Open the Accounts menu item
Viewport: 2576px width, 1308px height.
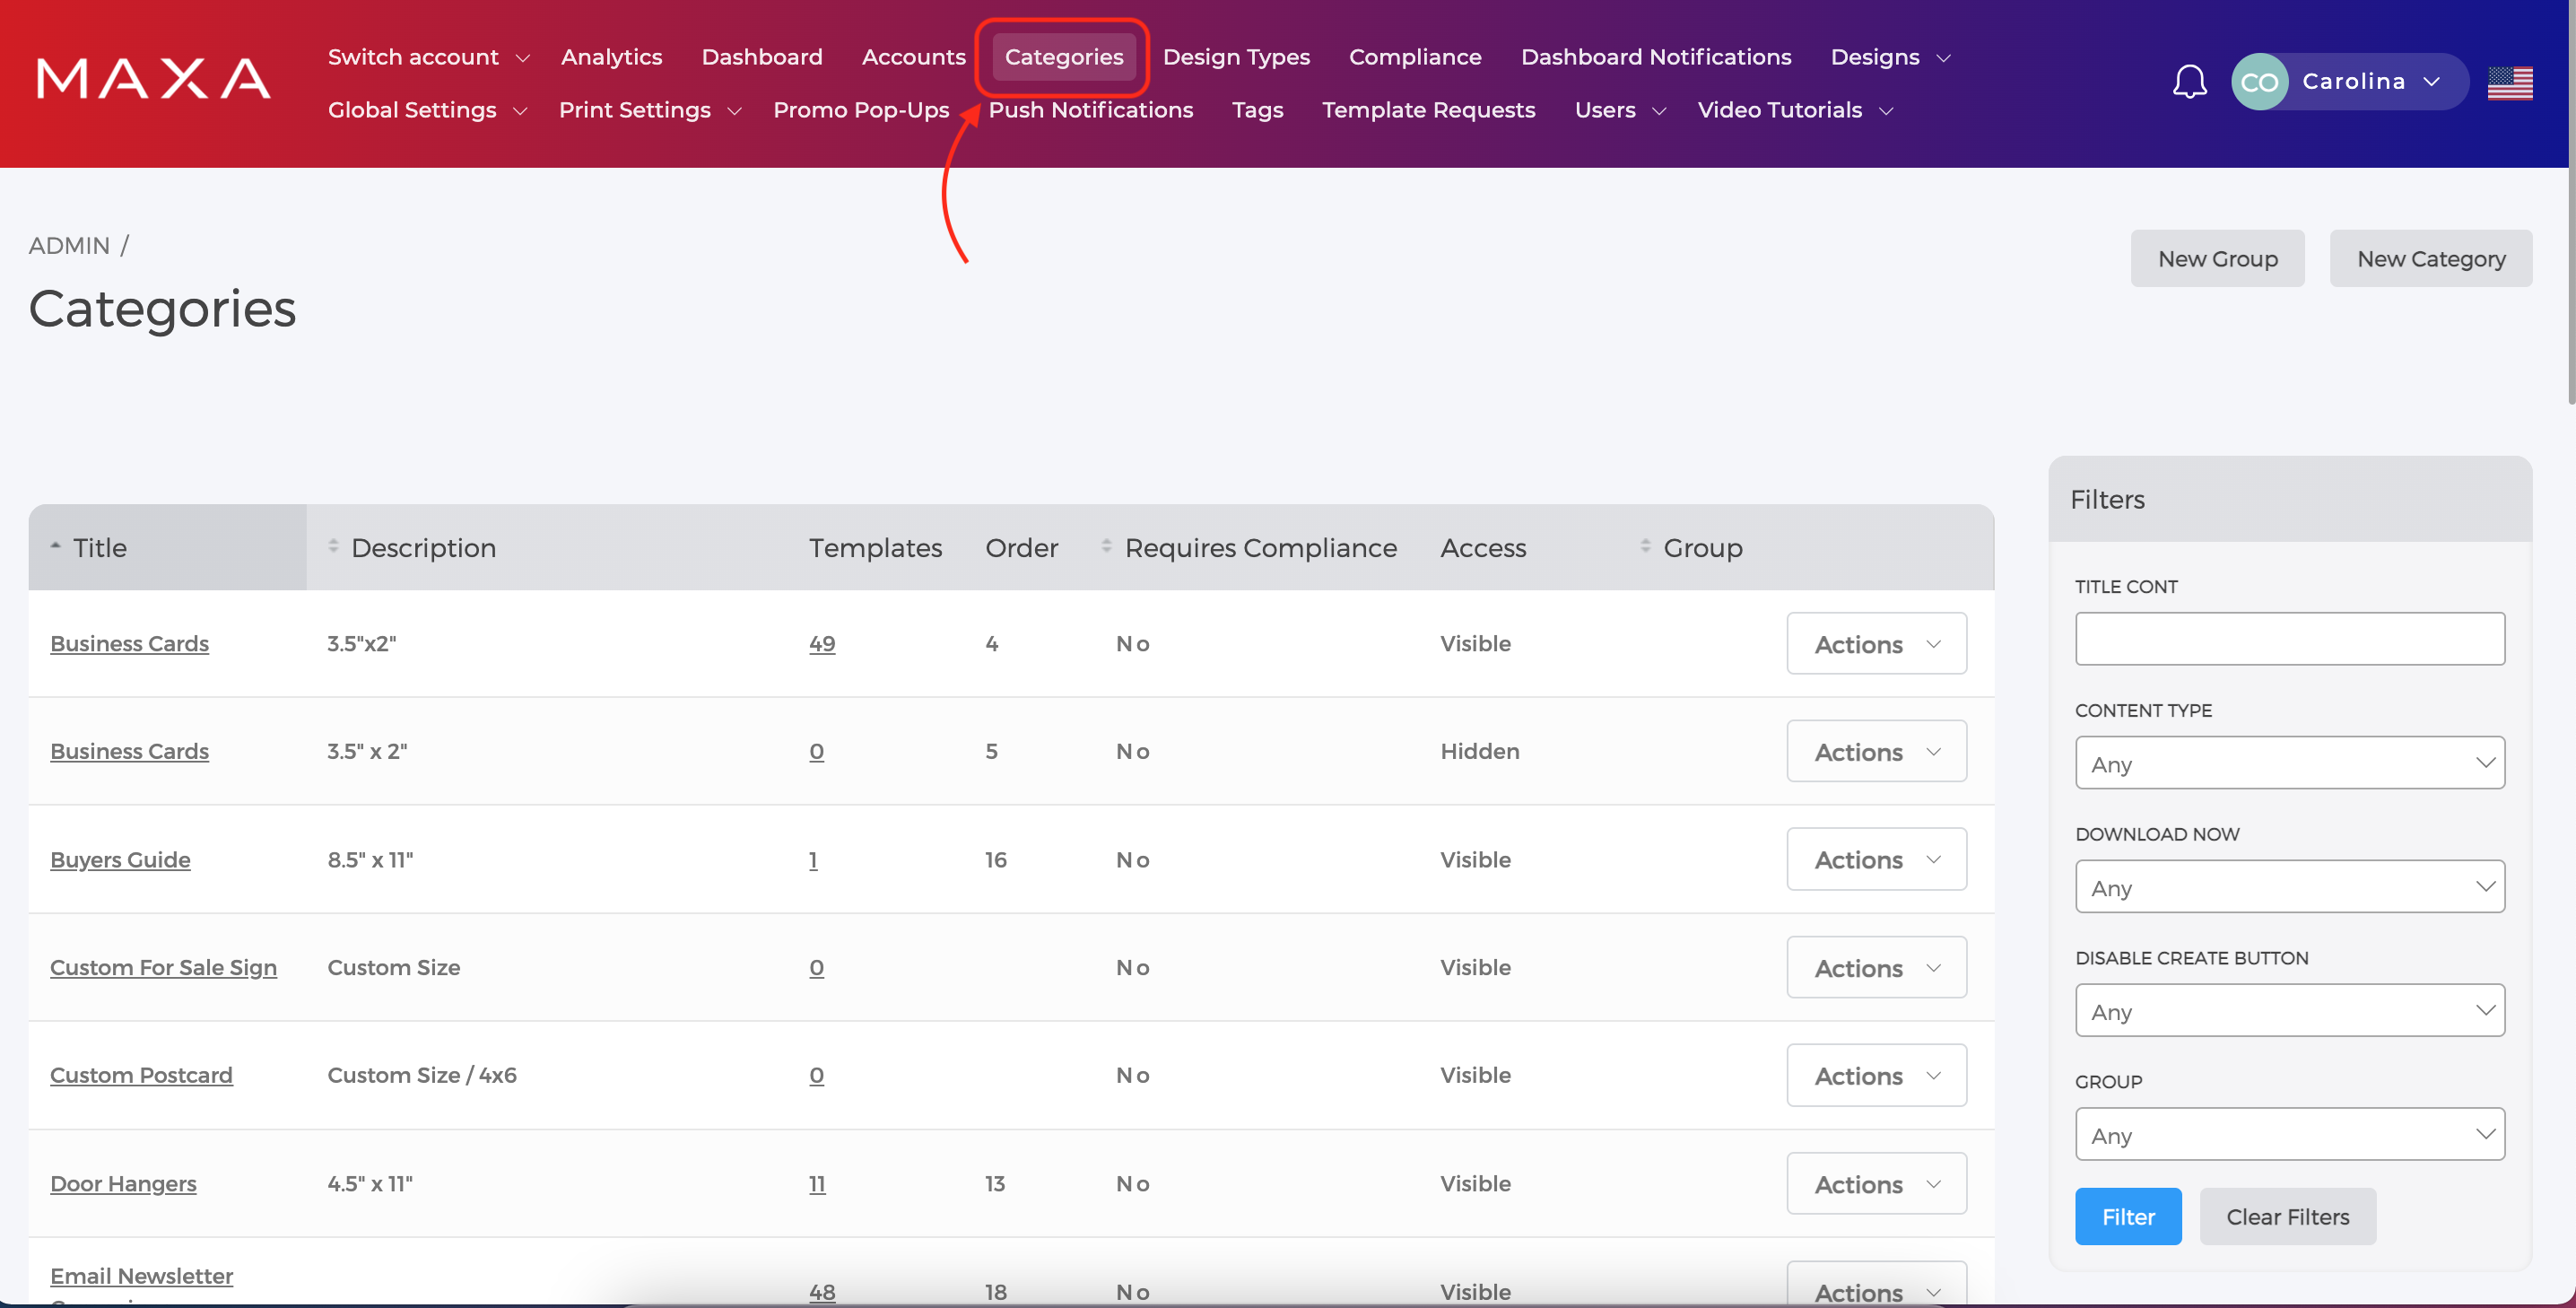click(x=913, y=57)
